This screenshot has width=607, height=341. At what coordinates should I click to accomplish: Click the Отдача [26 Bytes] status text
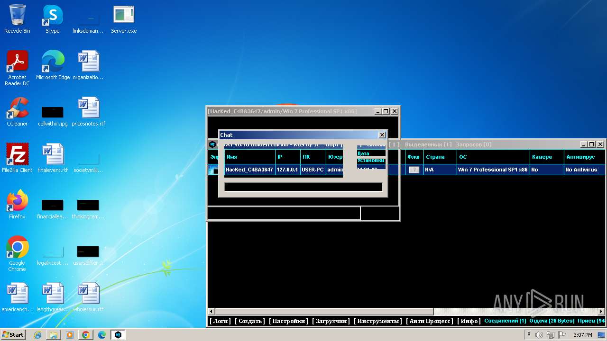pos(552,321)
